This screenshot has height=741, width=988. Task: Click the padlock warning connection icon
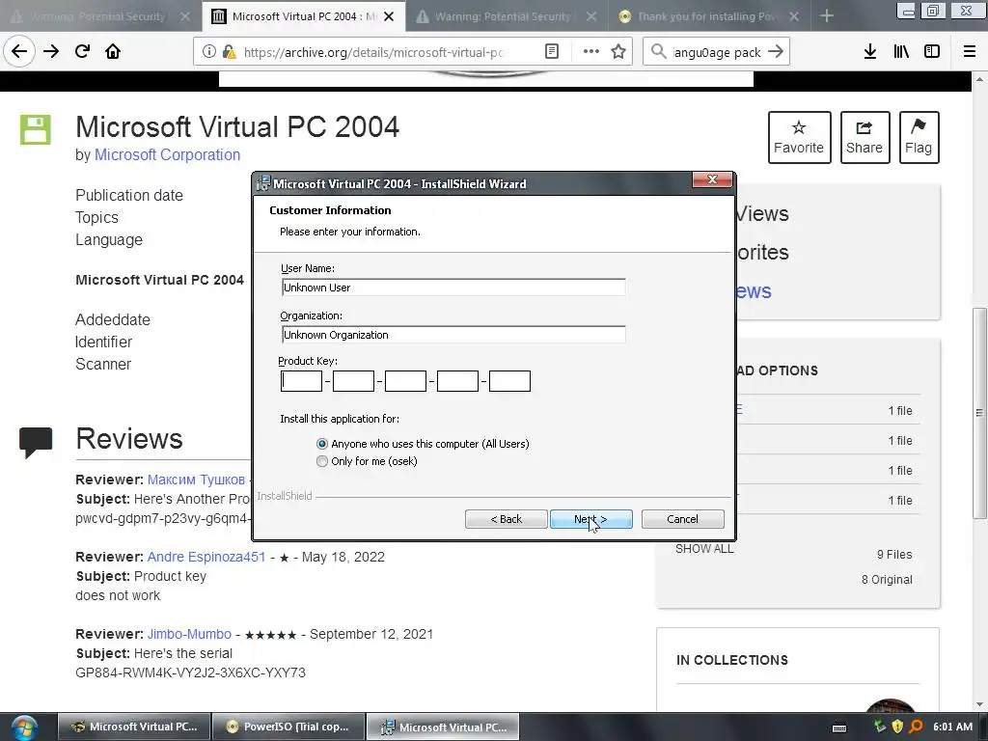(230, 52)
